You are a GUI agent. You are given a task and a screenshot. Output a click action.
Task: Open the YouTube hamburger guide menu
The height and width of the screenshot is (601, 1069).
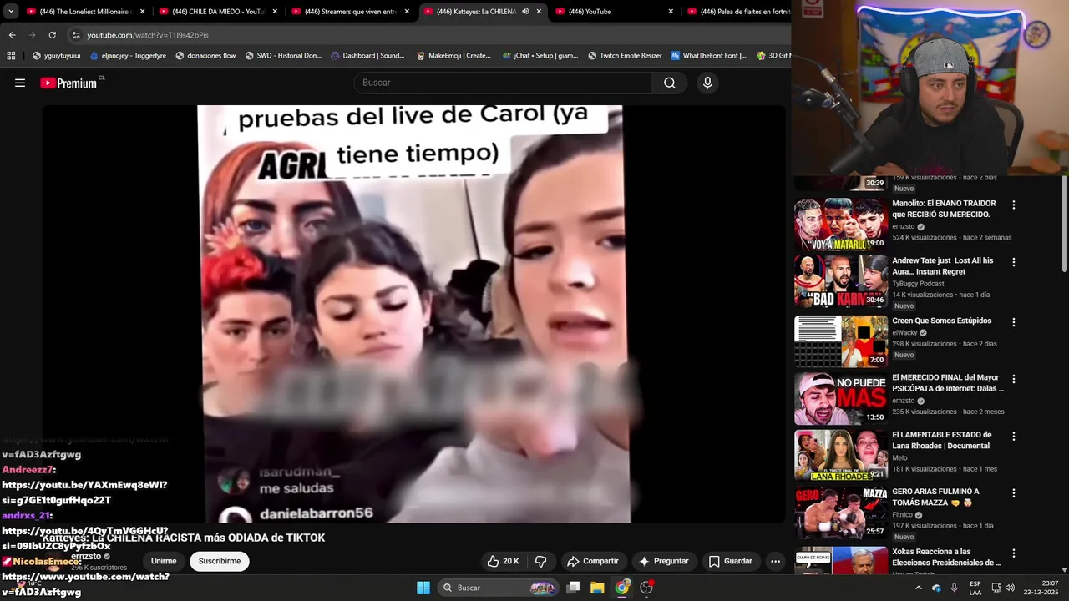point(20,83)
